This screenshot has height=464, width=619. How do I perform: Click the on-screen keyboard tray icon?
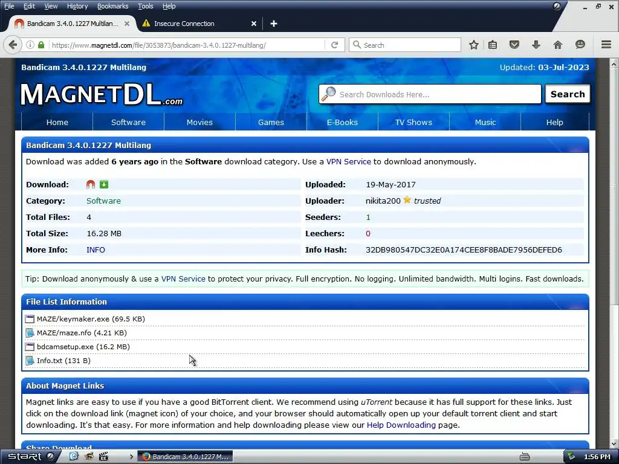coord(525,457)
